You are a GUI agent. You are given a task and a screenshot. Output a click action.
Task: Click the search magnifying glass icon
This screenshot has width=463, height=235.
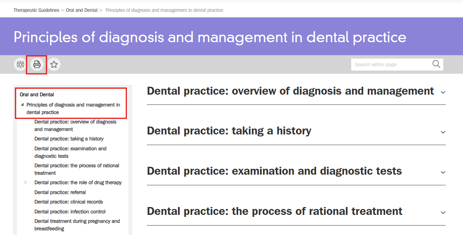coord(436,64)
